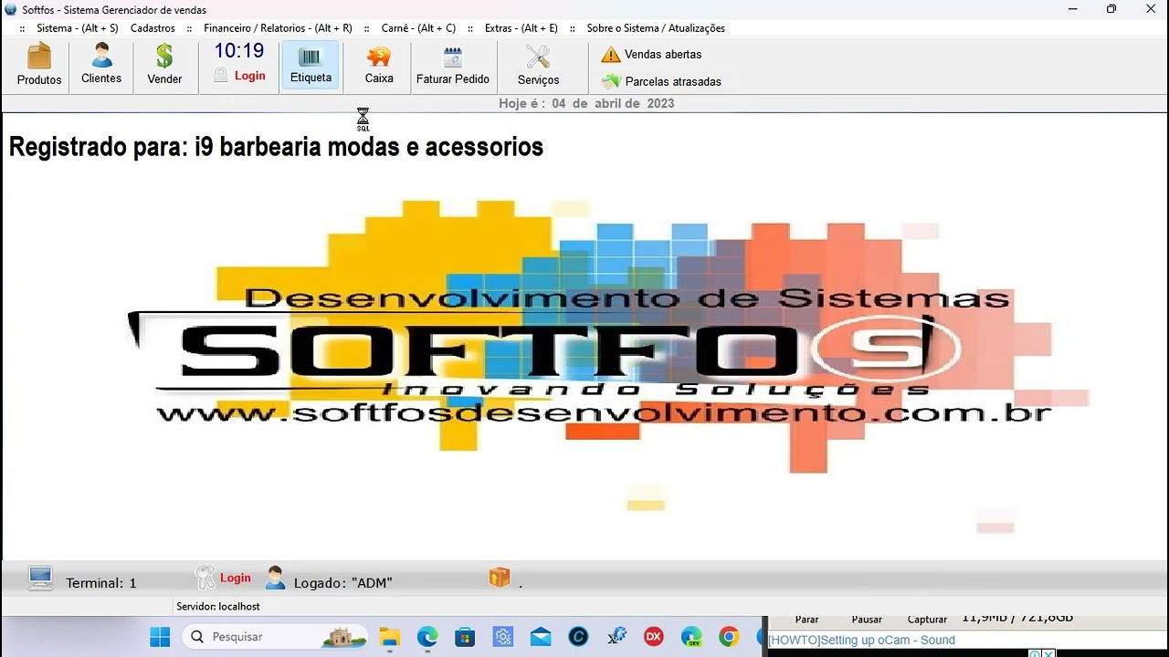This screenshot has height=657, width=1169.
Task: Click the Terminal computer icon in status bar
Action: pos(40,579)
